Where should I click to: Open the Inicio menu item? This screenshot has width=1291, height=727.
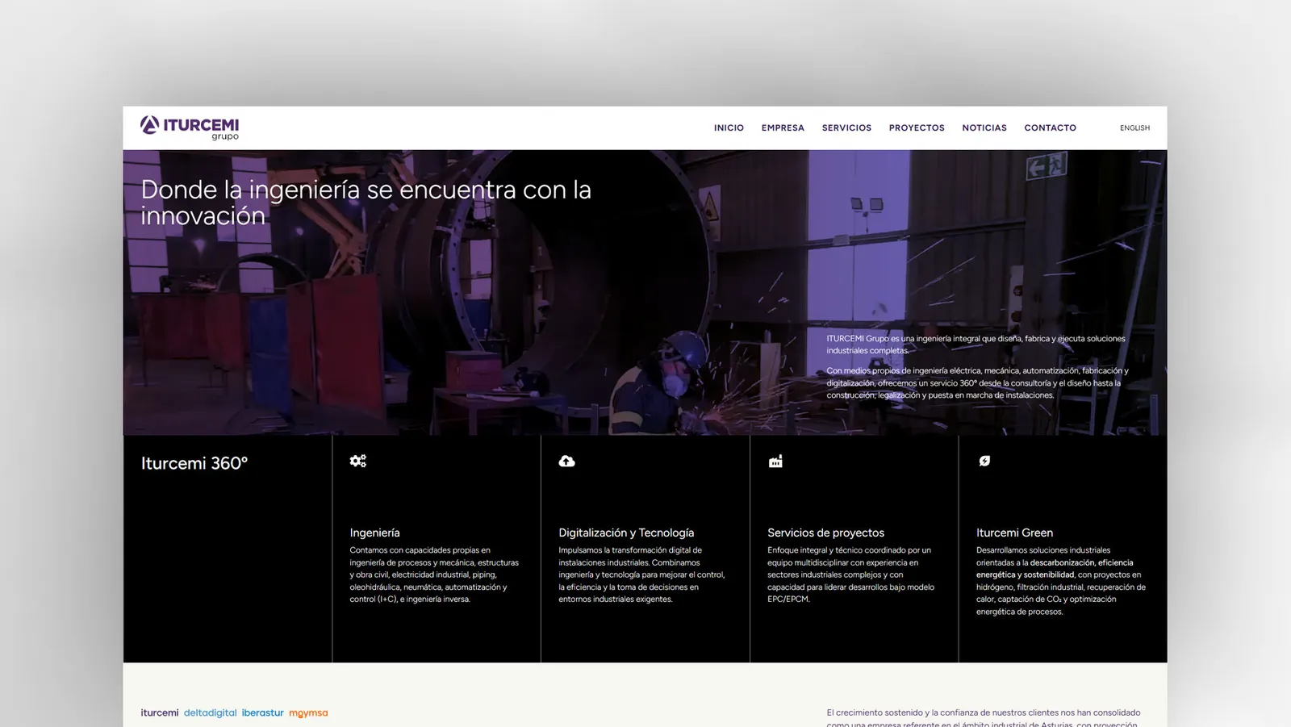(729, 127)
